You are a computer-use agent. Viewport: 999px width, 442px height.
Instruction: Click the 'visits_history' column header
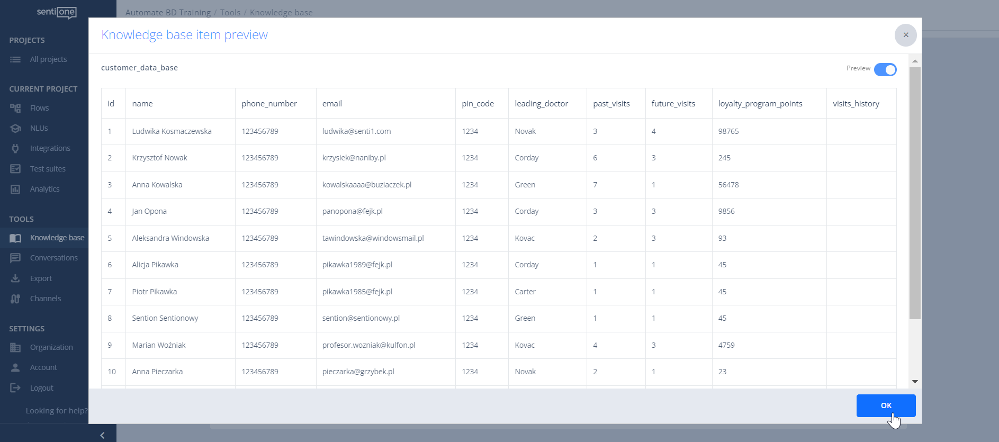[856, 104]
